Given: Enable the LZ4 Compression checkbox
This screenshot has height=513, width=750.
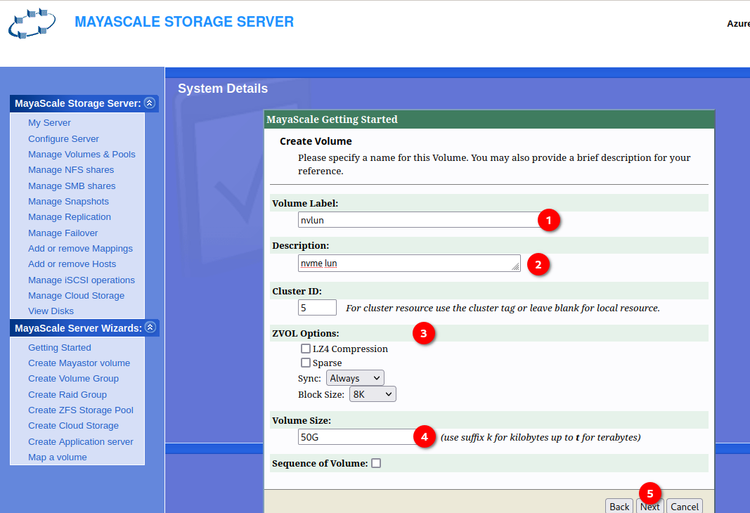Looking at the screenshot, I should 306,349.
